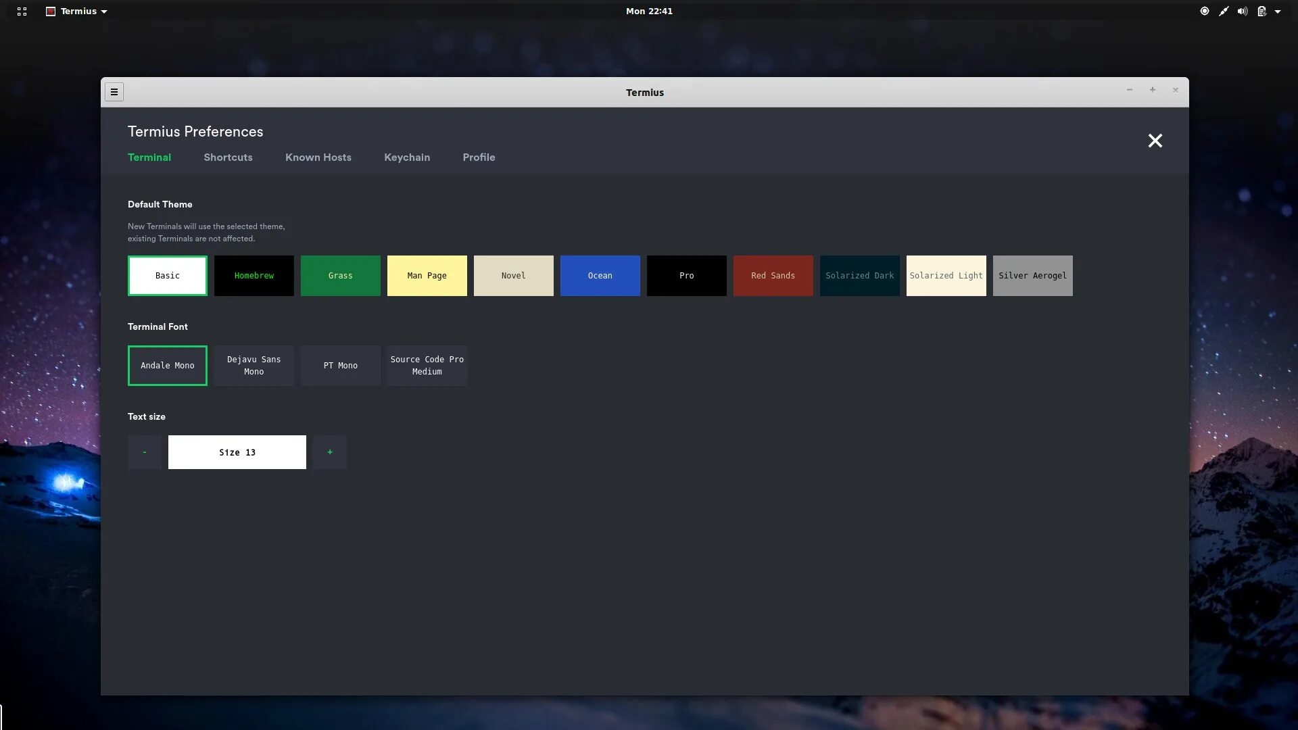
Task: Select the Pro theme
Action: [x=687, y=276]
